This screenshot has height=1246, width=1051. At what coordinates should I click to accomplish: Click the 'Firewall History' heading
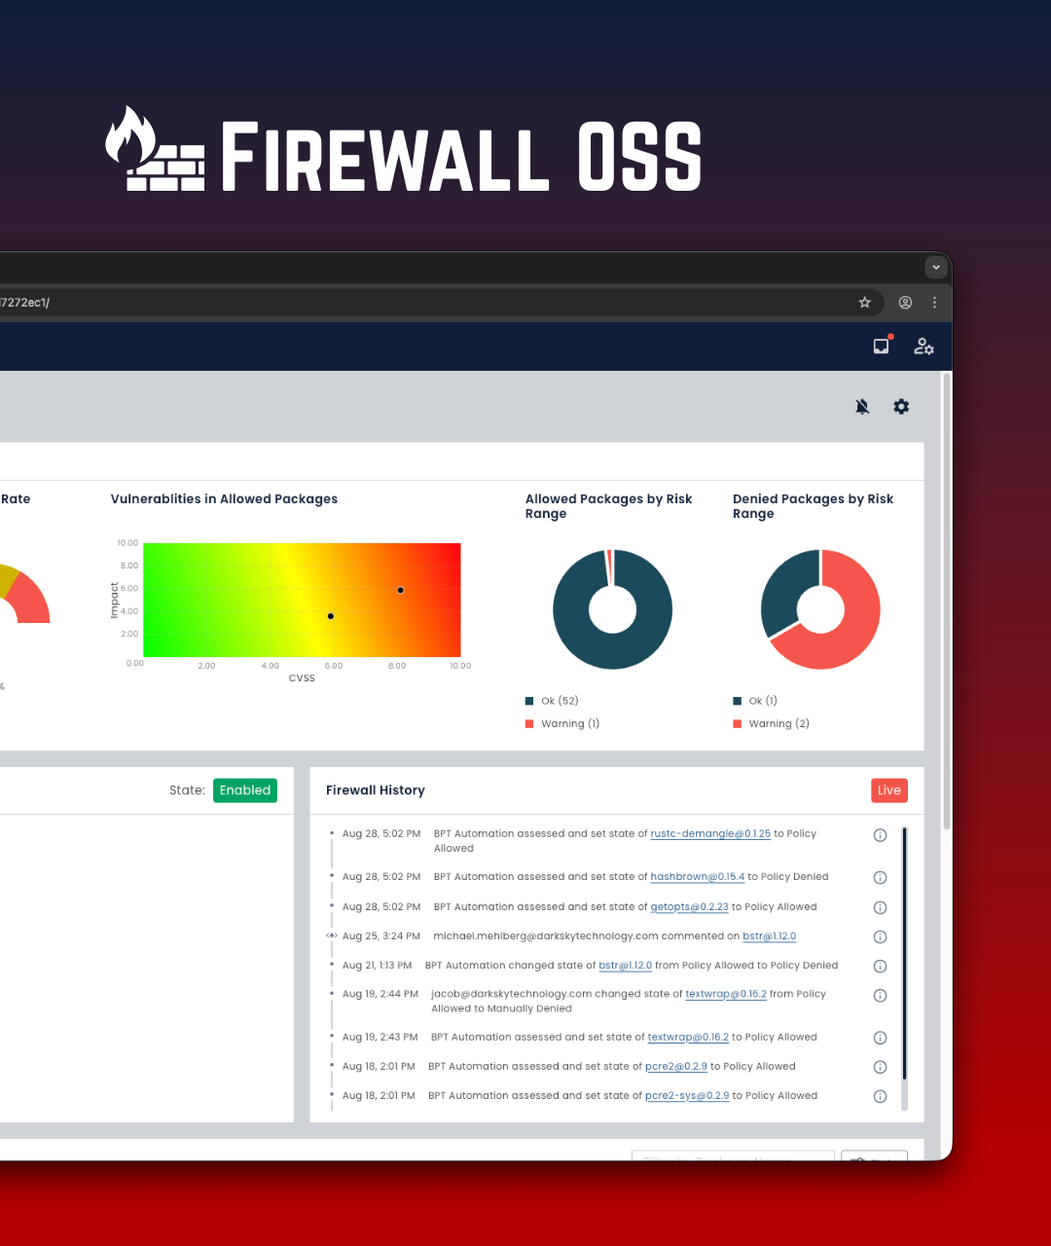point(376,790)
